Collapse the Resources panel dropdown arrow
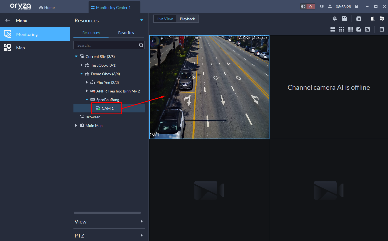Screen dimensions: 388x241 click(x=142, y=20)
